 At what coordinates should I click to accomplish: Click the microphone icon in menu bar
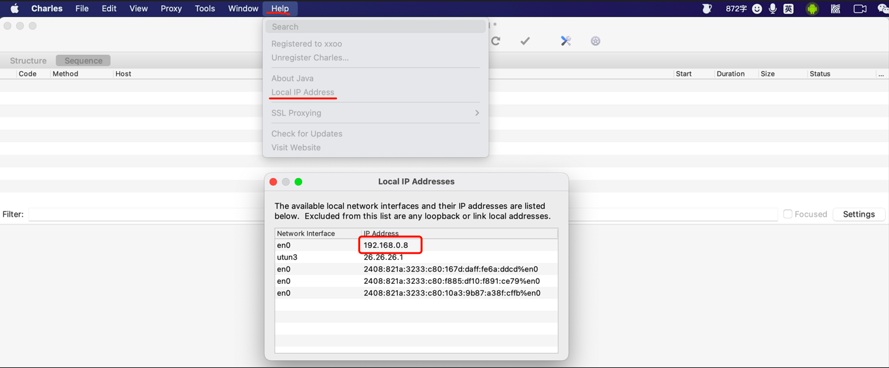click(x=773, y=8)
